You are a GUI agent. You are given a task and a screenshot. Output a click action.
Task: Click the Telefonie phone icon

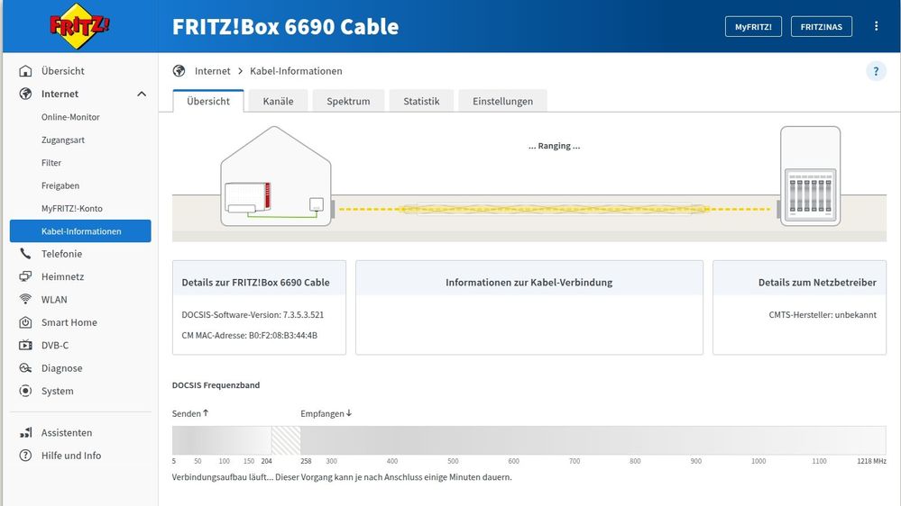pos(25,254)
